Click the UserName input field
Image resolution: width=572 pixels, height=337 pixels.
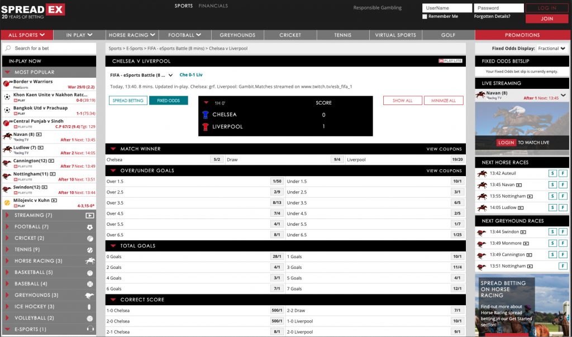[447, 8]
